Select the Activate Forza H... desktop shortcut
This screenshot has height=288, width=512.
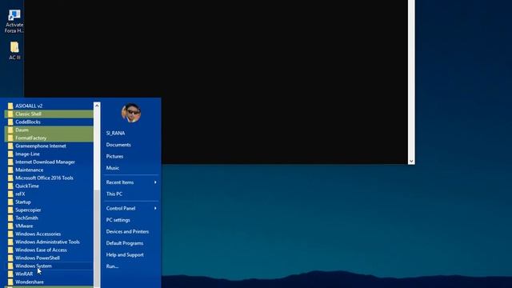tap(14, 21)
